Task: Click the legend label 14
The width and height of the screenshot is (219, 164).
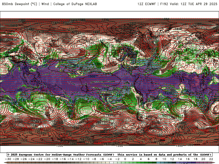Action: point(180,159)
